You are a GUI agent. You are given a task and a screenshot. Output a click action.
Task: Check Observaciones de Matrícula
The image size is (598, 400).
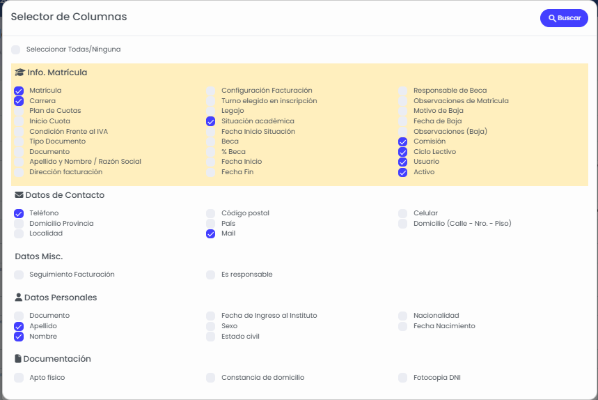tap(403, 101)
